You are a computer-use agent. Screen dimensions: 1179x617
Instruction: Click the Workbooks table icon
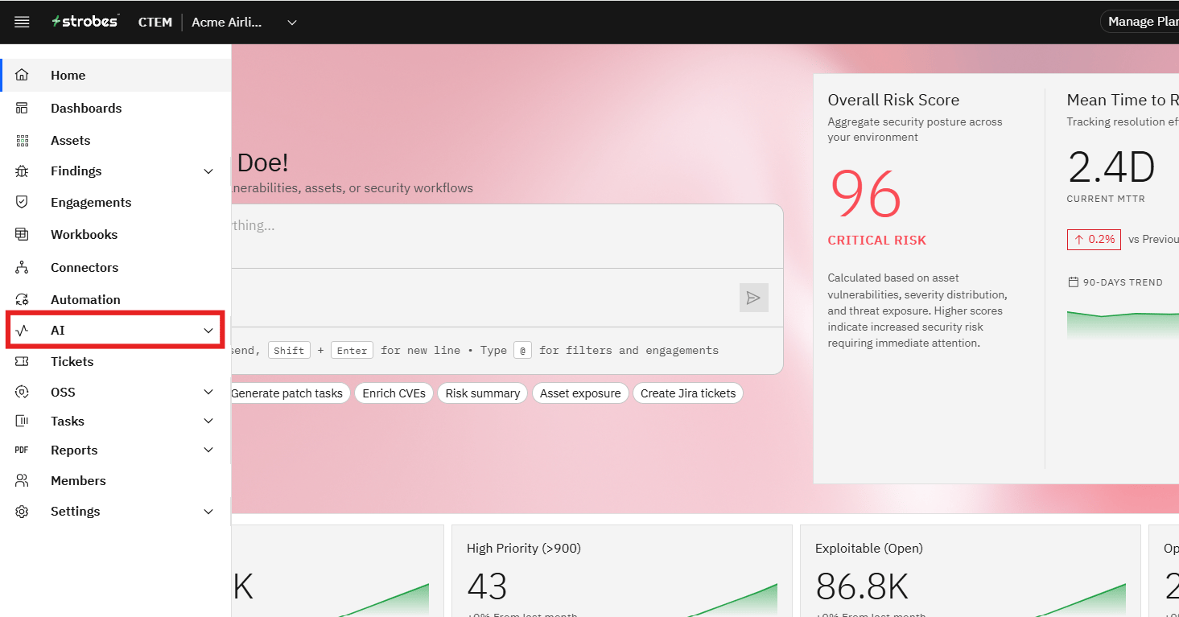click(x=22, y=234)
